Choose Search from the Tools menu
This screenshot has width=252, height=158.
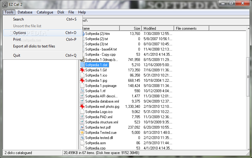(42, 19)
